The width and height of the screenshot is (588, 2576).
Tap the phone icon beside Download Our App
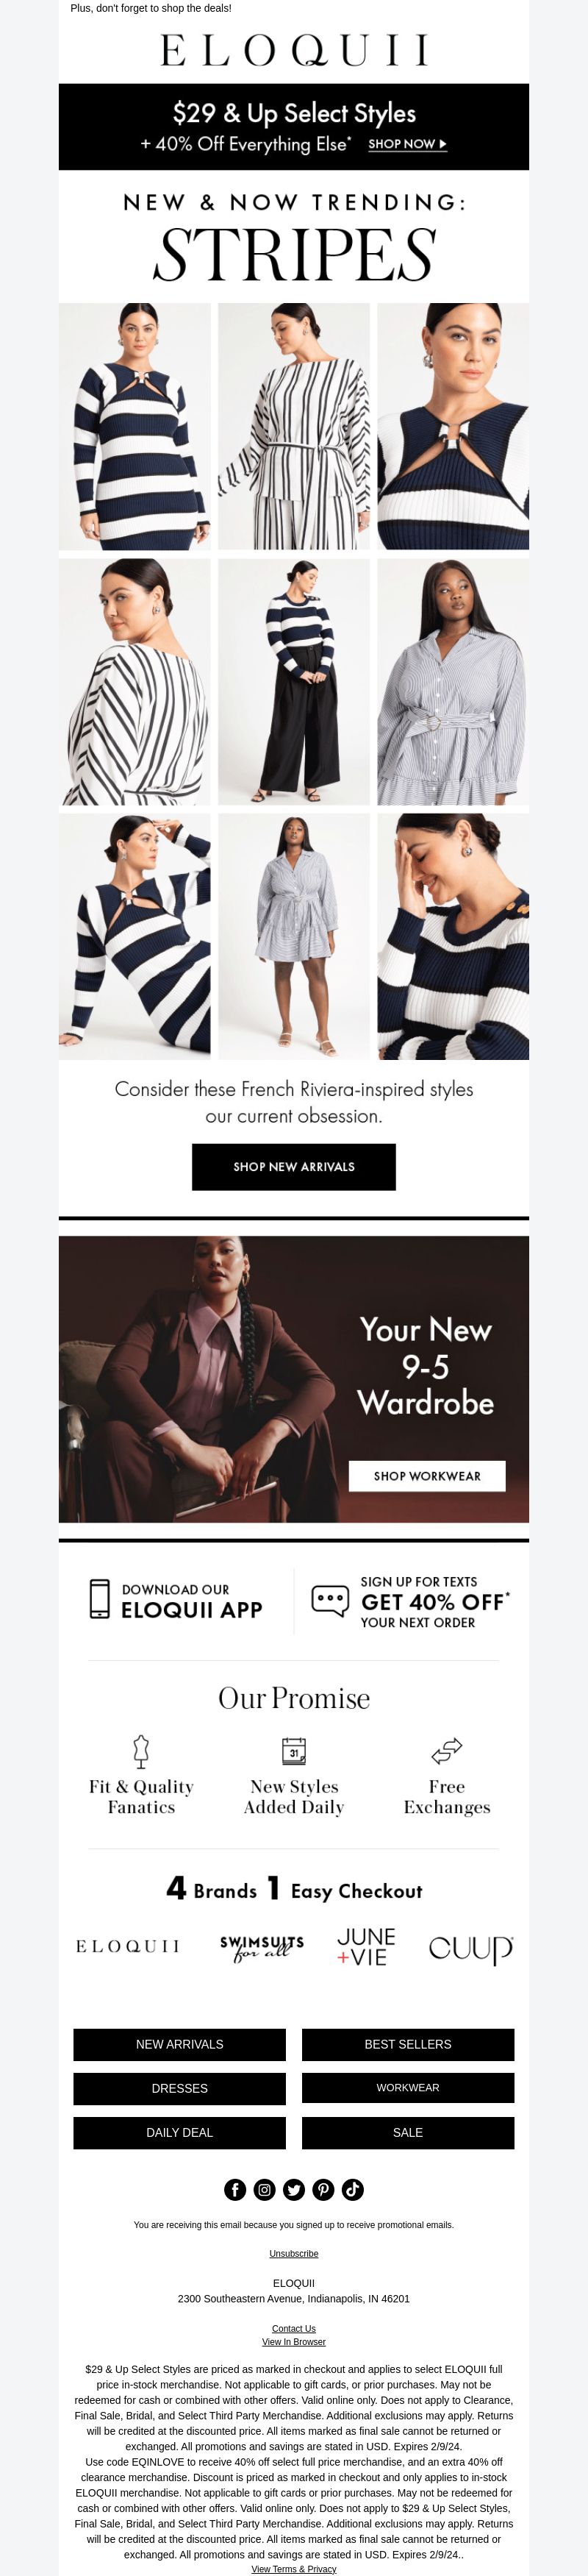coord(99,1598)
